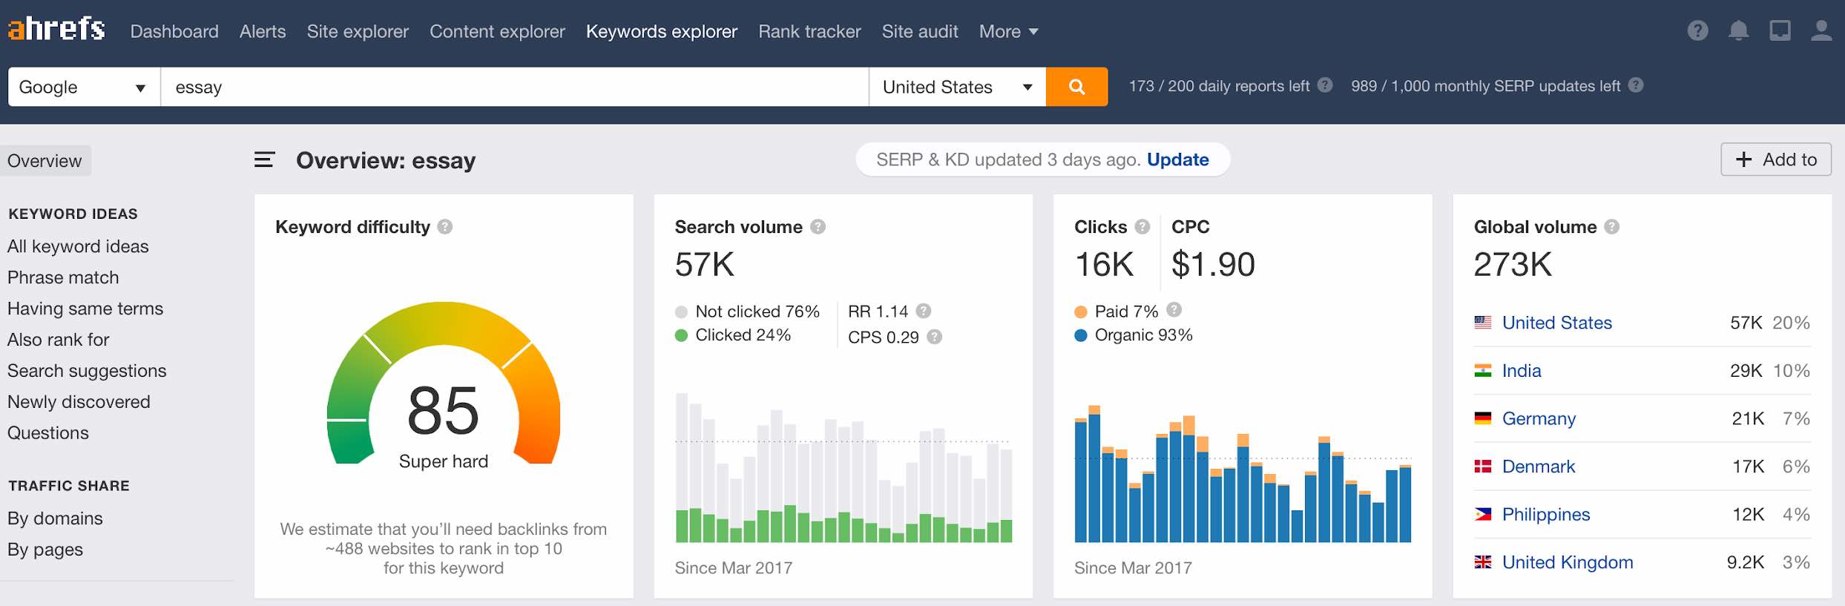Image resolution: width=1845 pixels, height=606 pixels.
Task: Open the Add to button
Action: [1776, 159]
